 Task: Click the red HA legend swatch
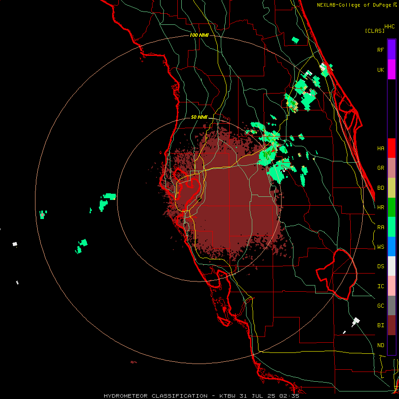pos(391,148)
